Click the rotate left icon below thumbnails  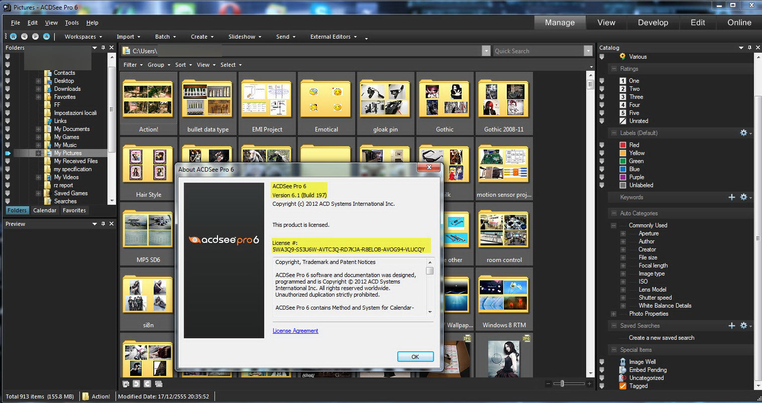[136, 384]
